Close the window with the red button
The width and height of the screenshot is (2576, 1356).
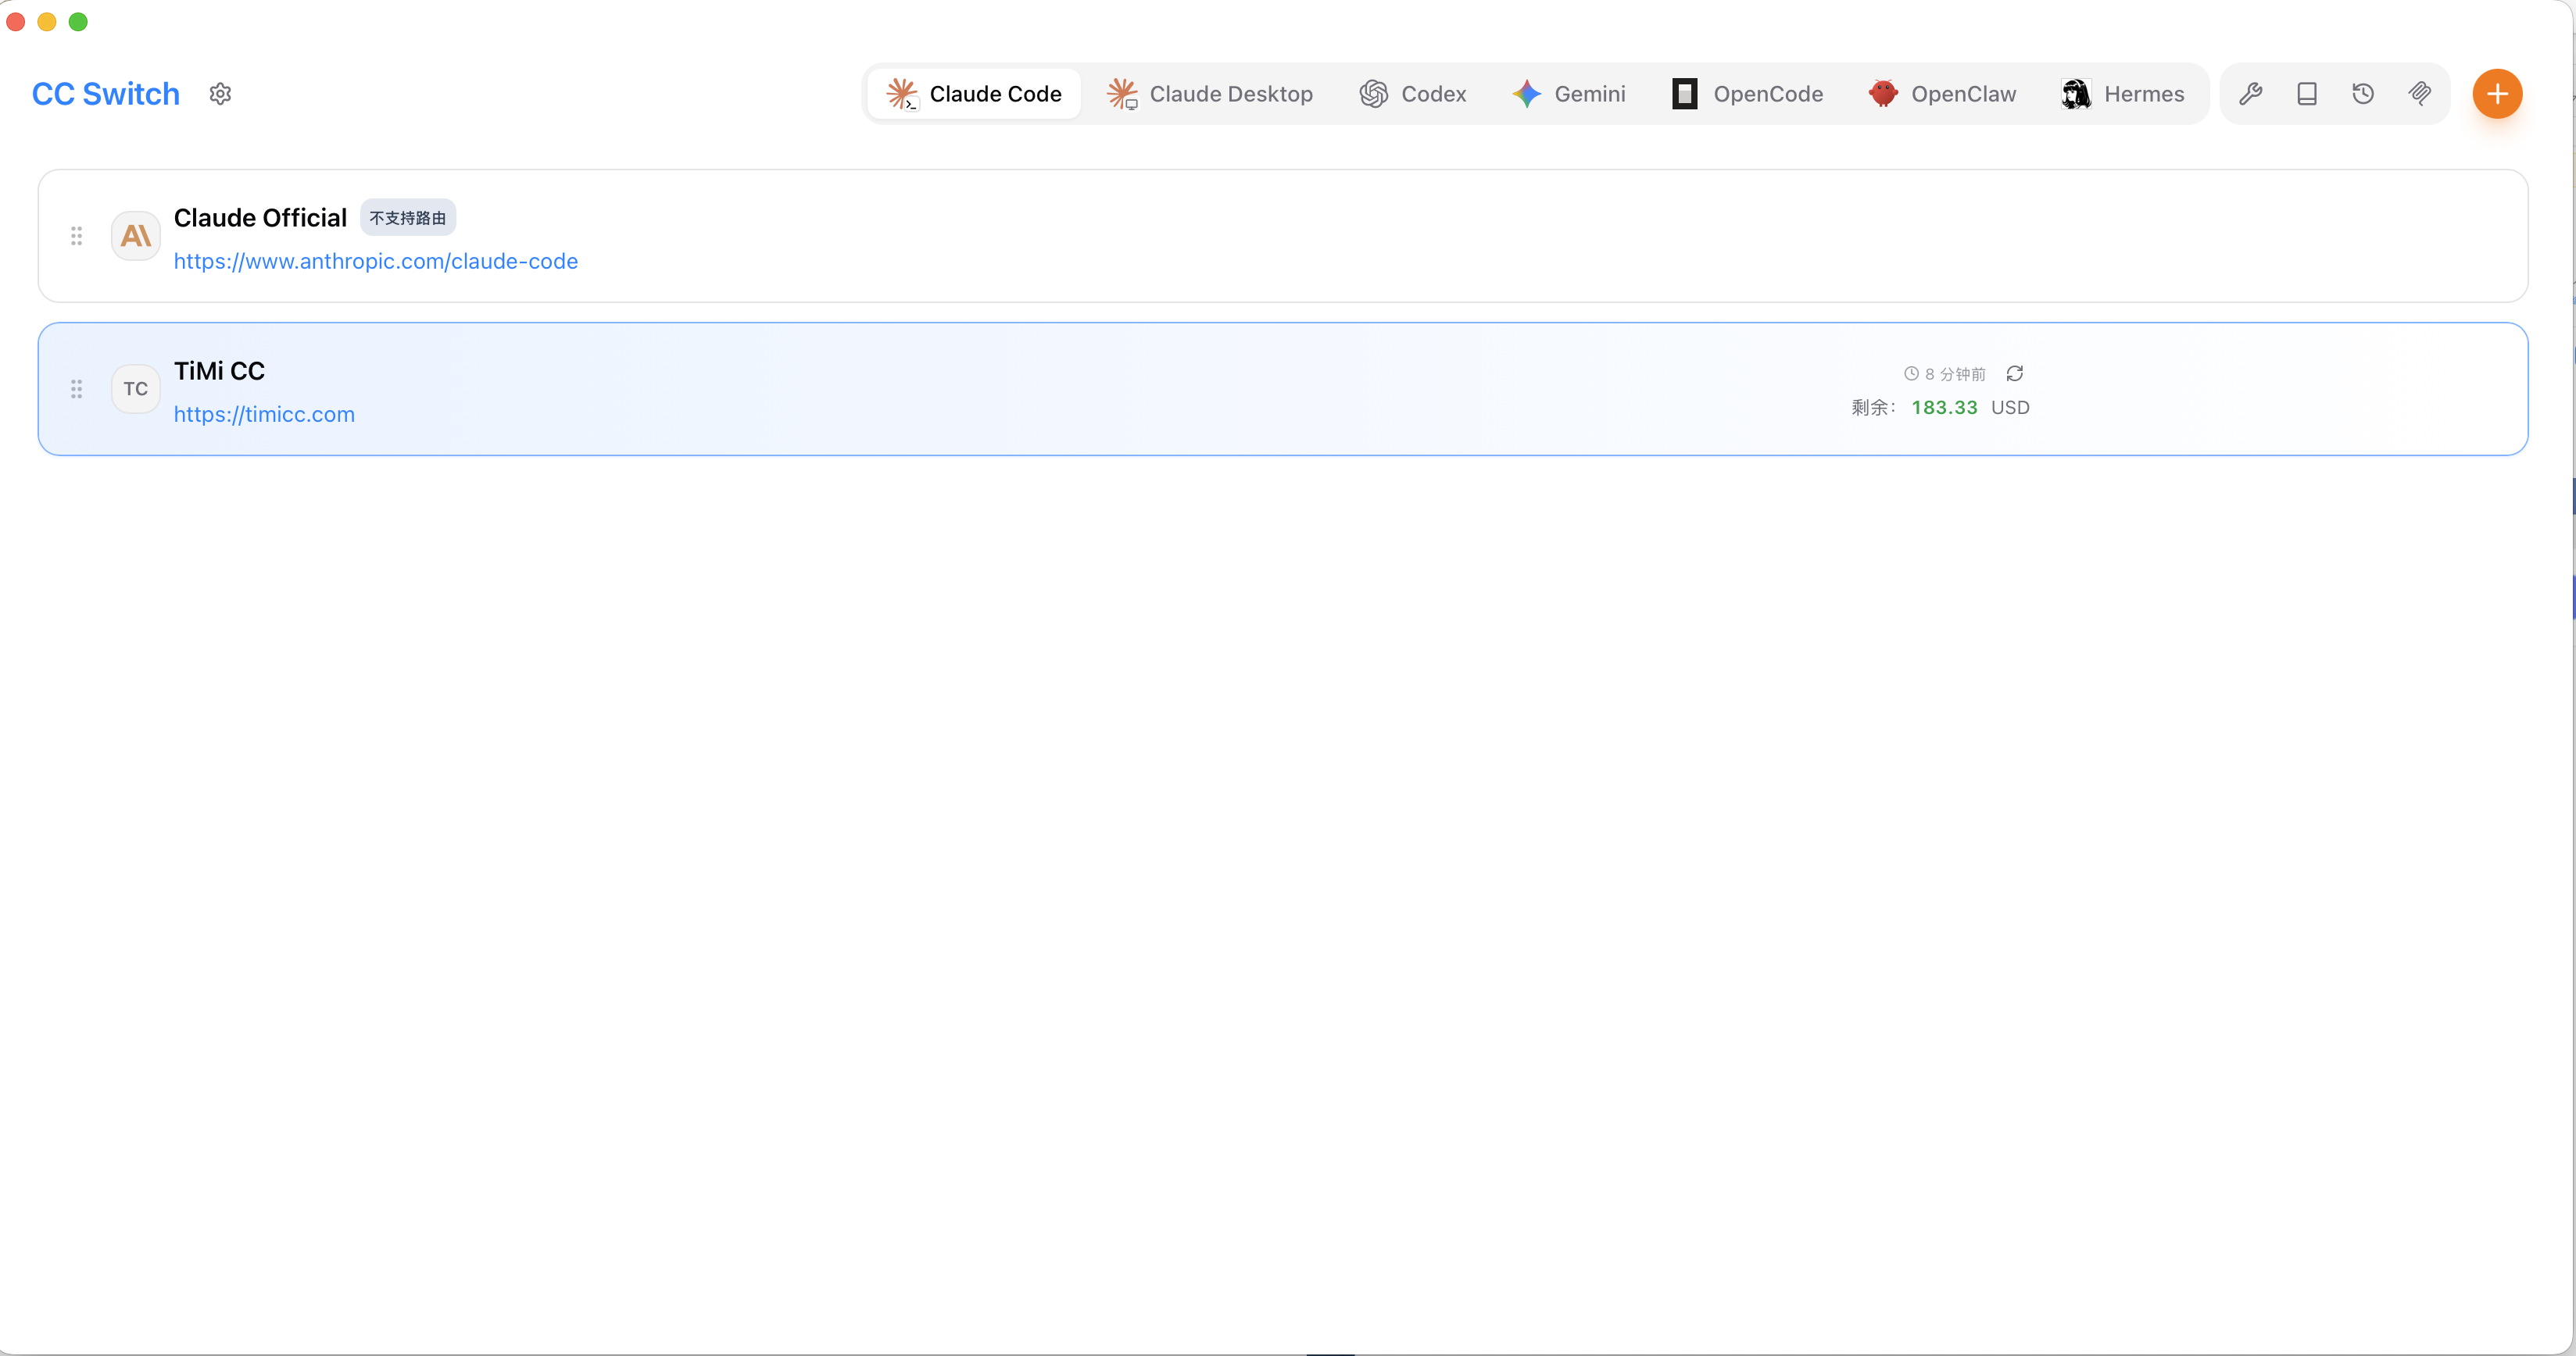[x=16, y=22]
